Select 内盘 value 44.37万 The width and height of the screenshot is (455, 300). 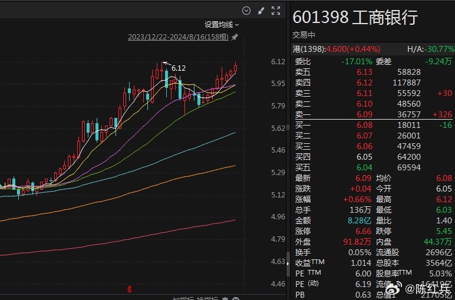(438, 242)
